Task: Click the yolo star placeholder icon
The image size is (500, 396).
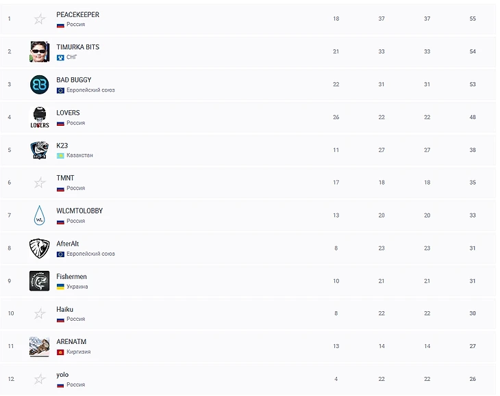Action: tap(40, 379)
